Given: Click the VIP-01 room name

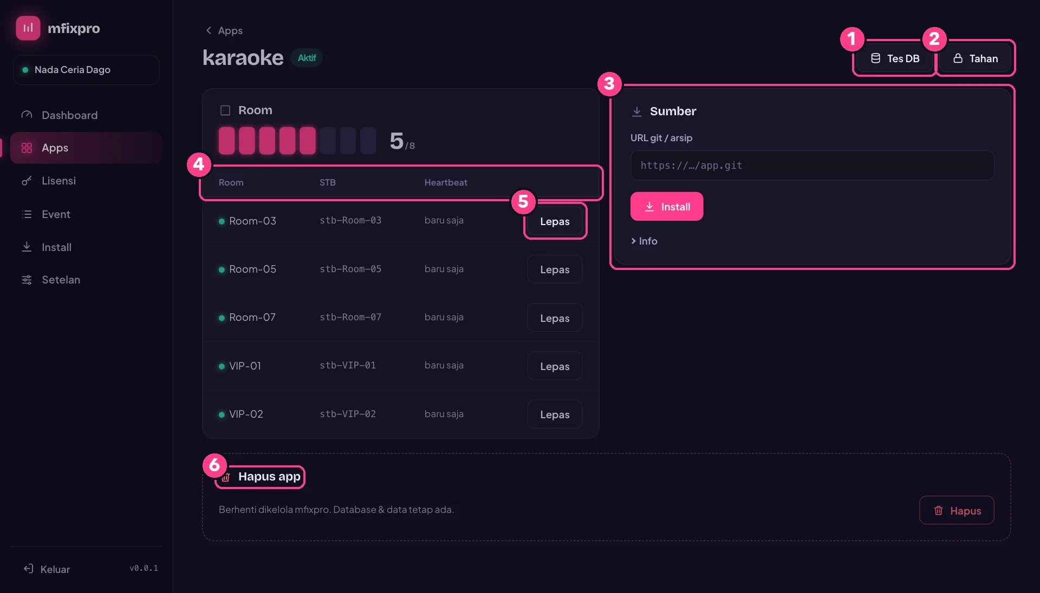Looking at the screenshot, I should (245, 366).
